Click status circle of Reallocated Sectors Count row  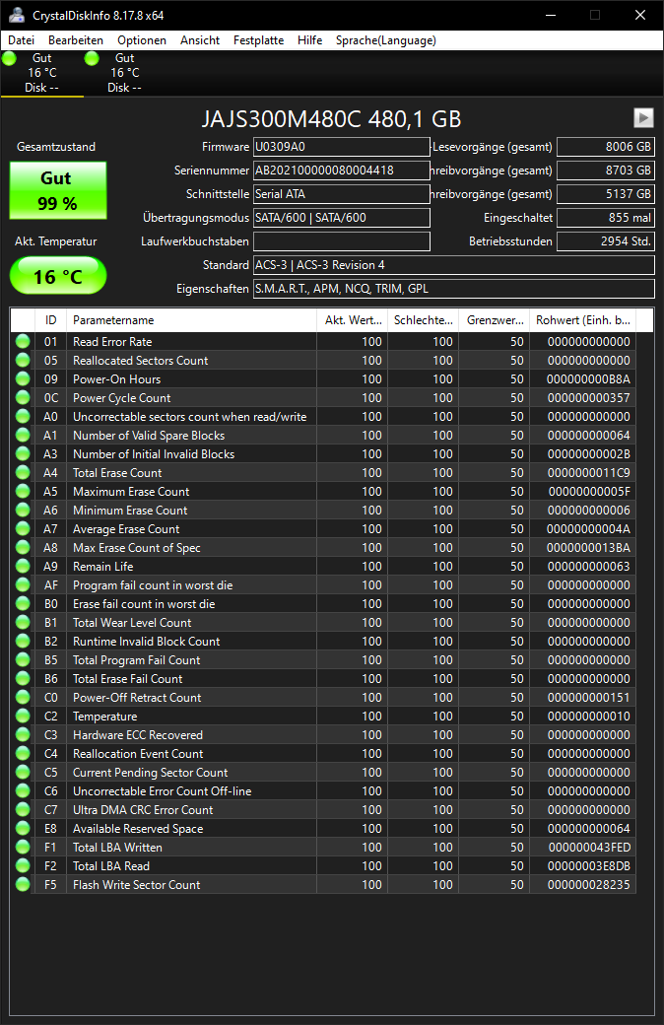click(x=23, y=360)
